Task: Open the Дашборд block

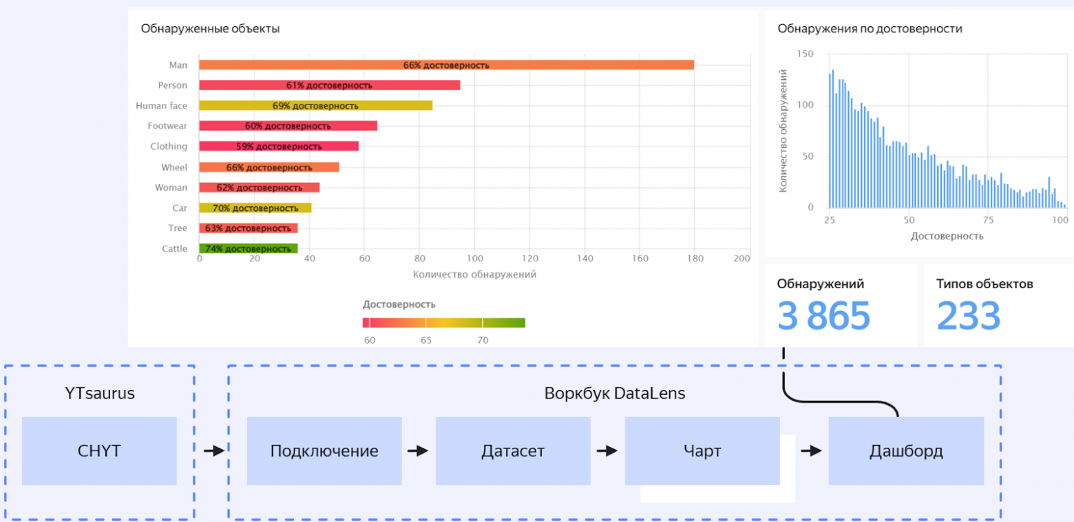Action: pyautogui.click(x=905, y=450)
